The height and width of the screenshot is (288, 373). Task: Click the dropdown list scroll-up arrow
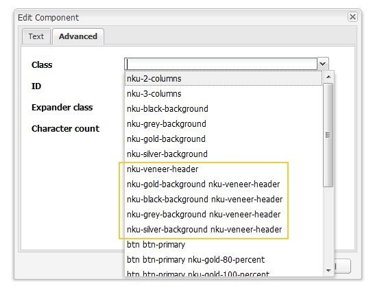(x=328, y=77)
